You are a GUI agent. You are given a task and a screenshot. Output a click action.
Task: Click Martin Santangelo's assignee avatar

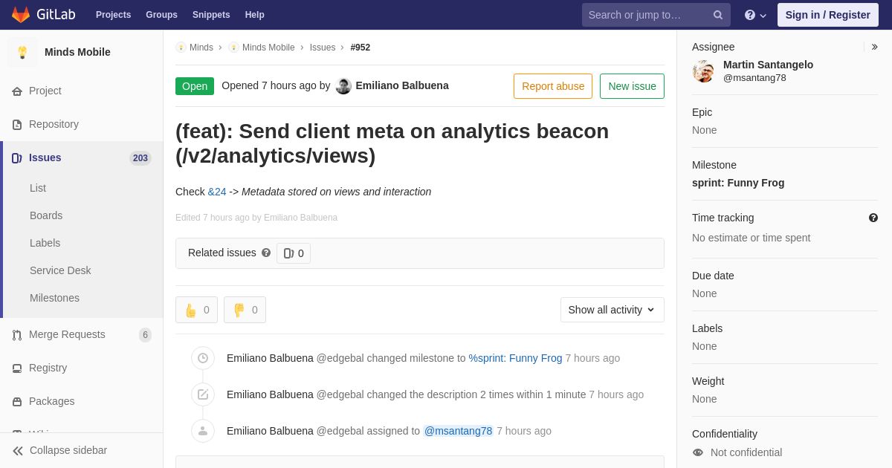point(703,71)
